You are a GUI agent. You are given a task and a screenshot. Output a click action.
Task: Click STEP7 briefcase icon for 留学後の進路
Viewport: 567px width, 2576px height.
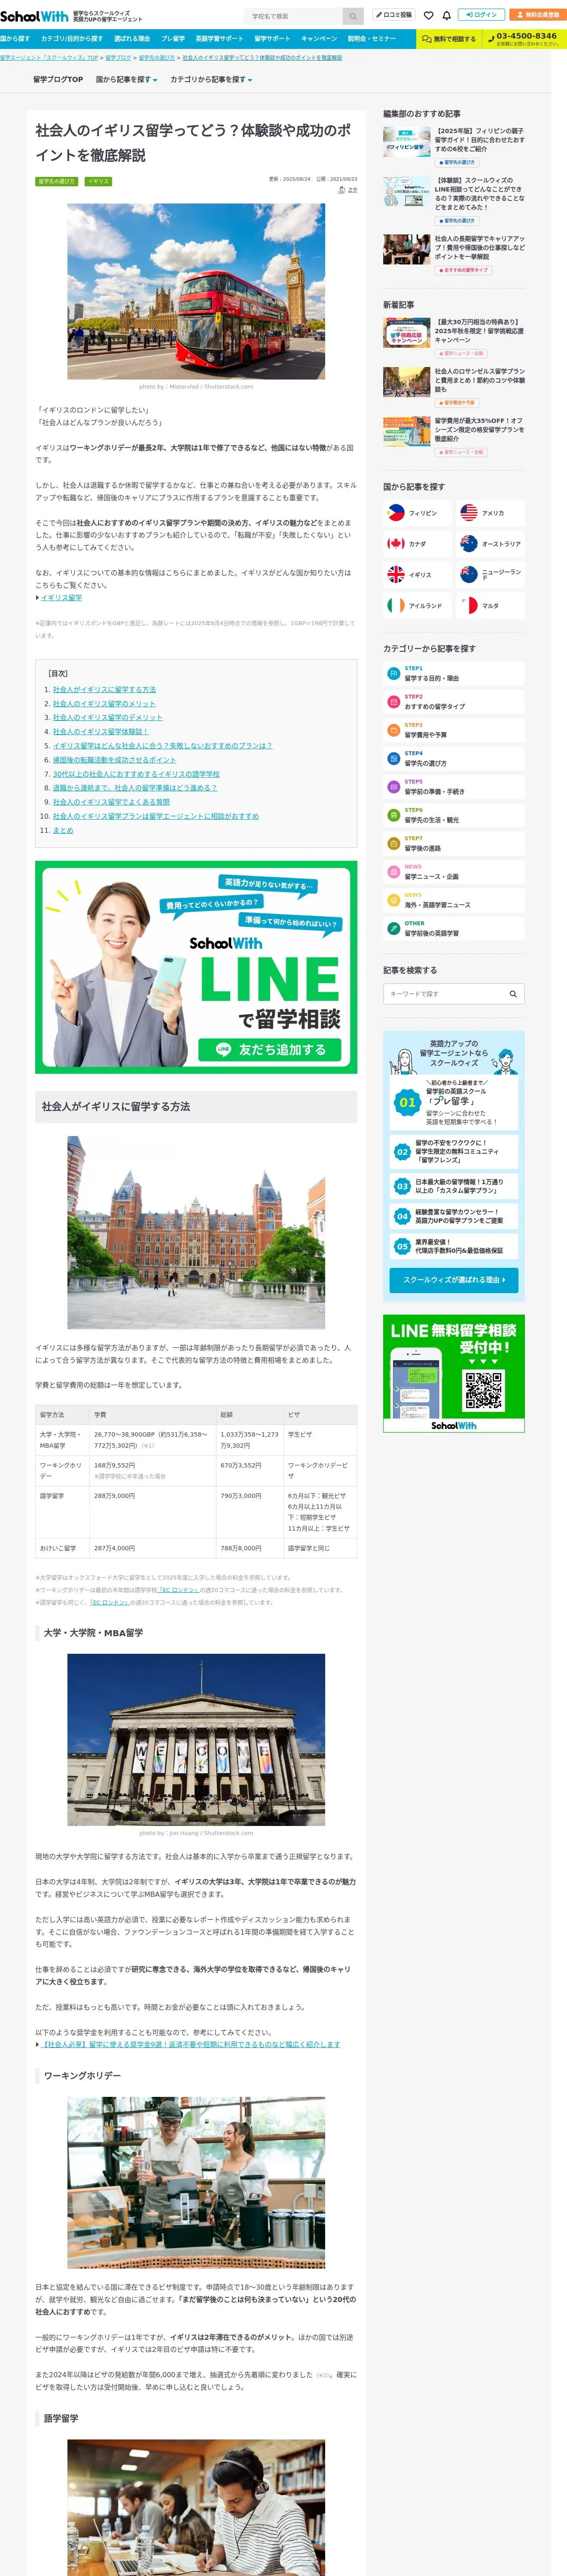tap(394, 844)
